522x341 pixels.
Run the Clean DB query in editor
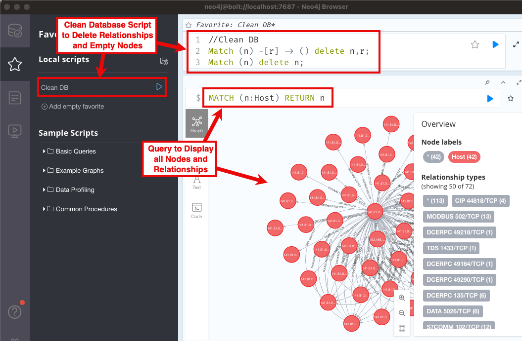click(495, 44)
